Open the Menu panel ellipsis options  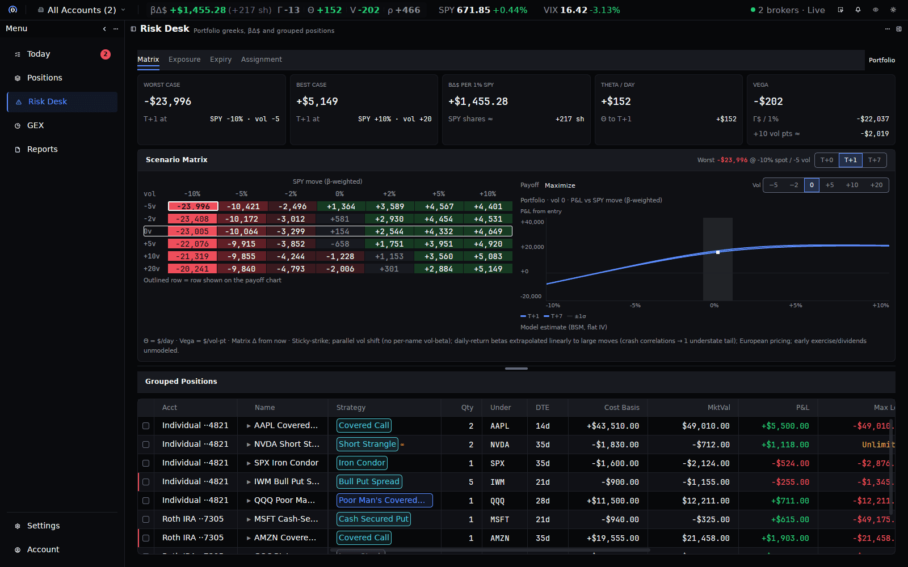(116, 28)
